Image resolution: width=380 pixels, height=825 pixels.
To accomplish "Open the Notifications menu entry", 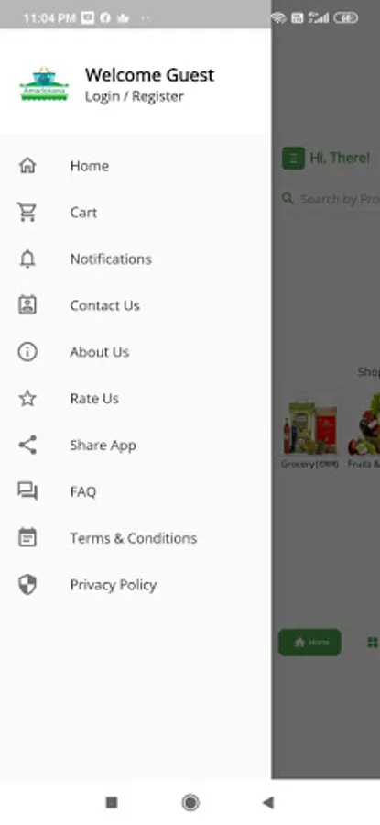I will coord(136,258).
